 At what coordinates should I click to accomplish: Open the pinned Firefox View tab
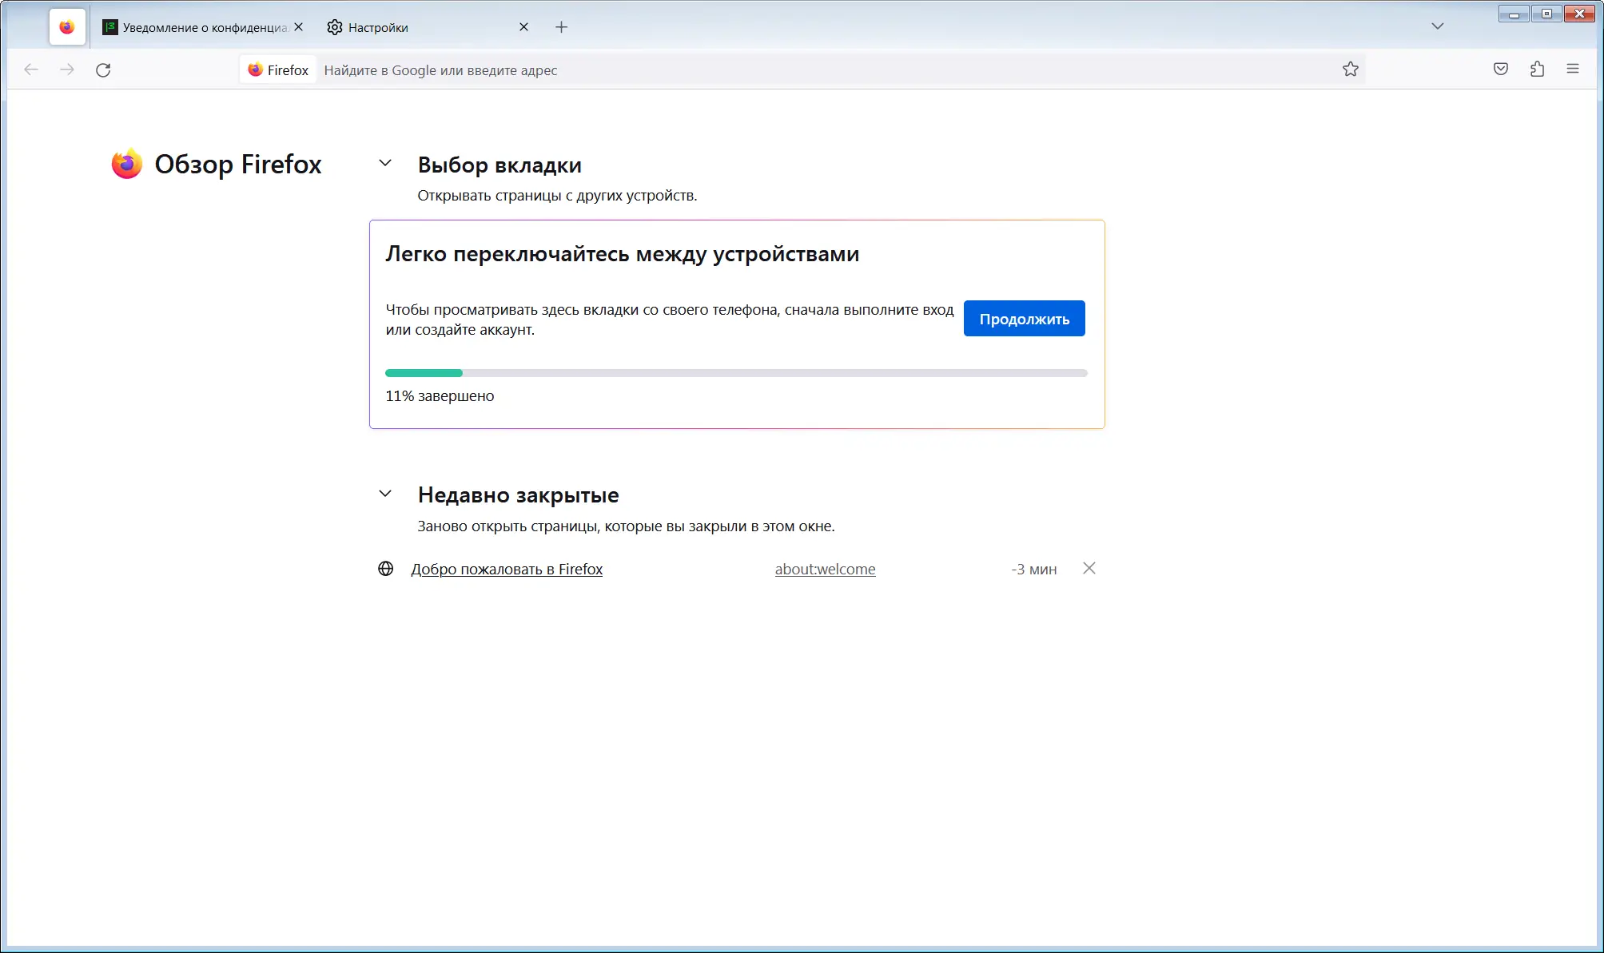tap(67, 27)
